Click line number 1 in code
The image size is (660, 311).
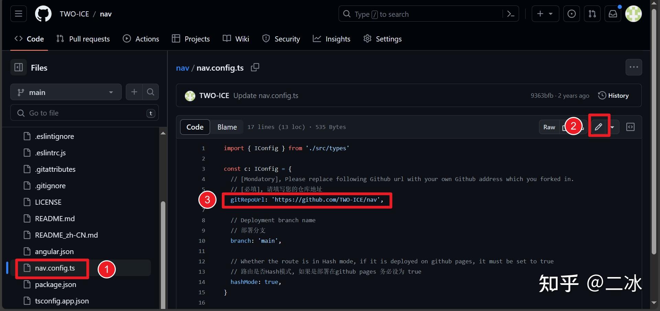[x=203, y=148]
